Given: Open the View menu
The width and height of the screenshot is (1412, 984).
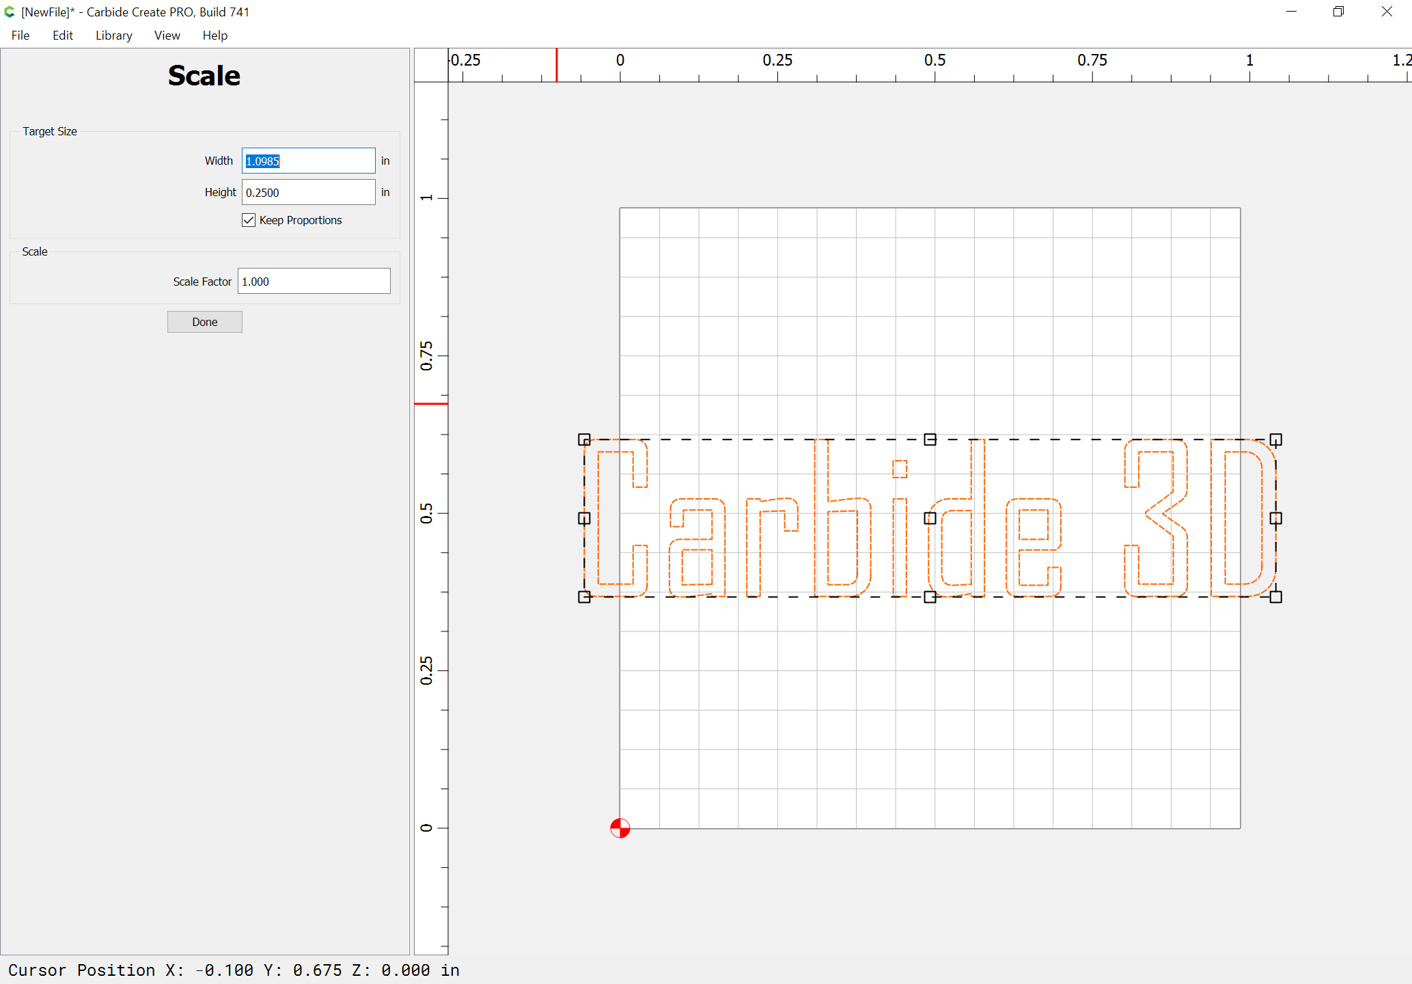Looking at the screenshot, I should point(167,36).
